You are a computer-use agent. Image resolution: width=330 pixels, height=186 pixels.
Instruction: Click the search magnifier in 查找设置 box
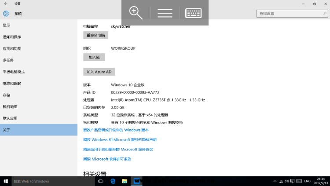[325, 14]
